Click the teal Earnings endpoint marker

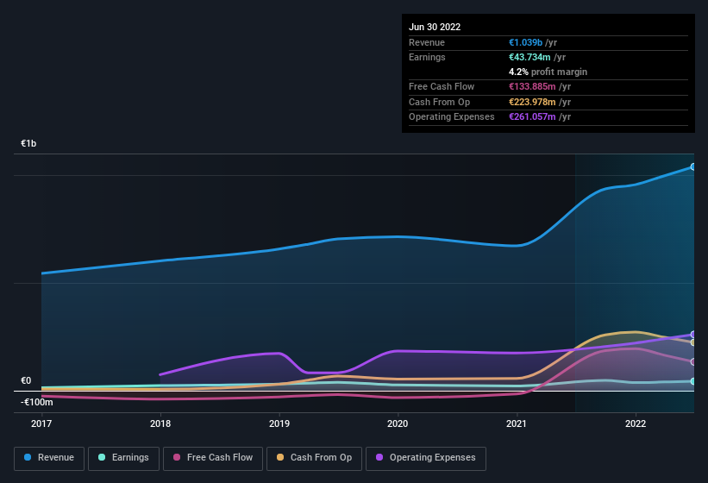(692, 381)
